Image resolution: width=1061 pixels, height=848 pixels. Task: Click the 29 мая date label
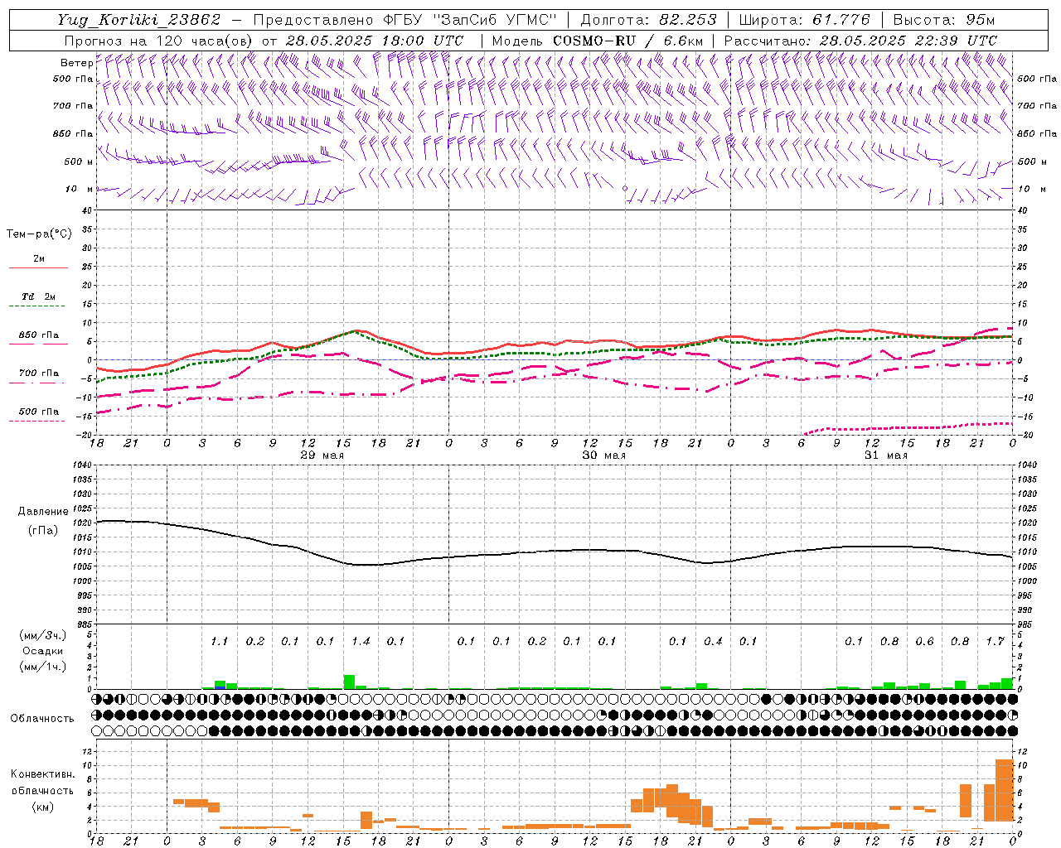click(322, 455)
